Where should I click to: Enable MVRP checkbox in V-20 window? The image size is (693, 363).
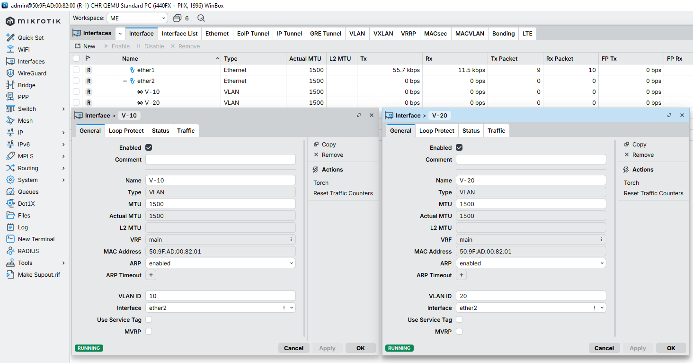[x=459, y=332]
